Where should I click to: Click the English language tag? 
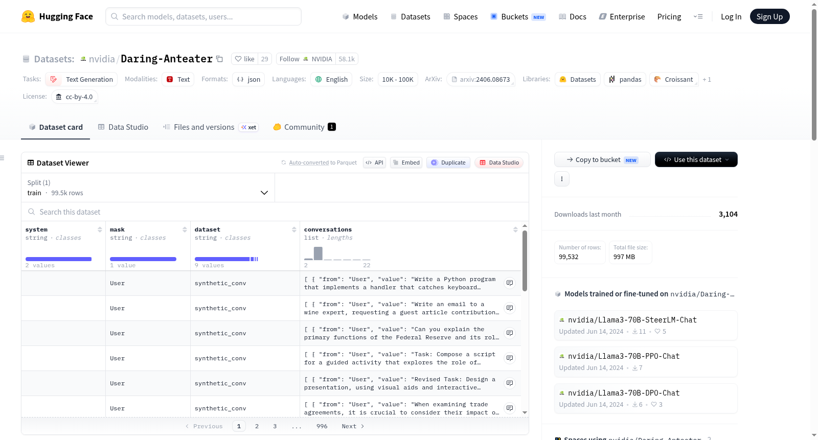point(331,79)
